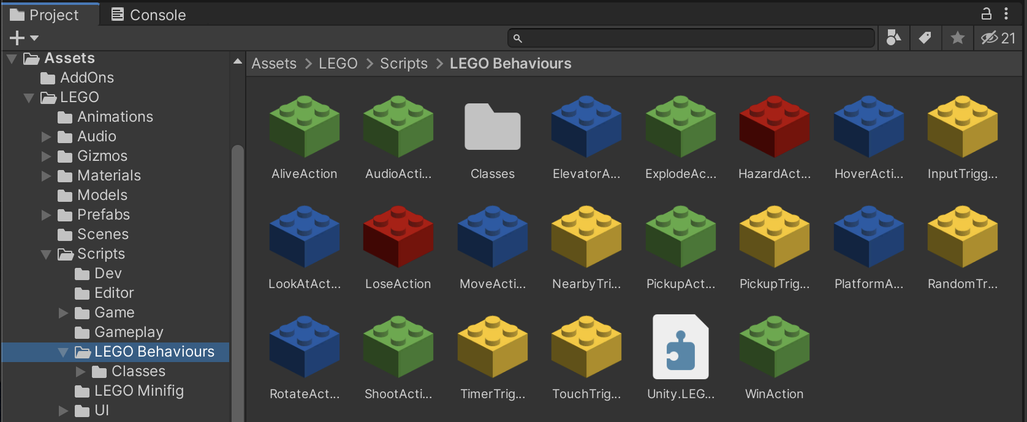
Task: Click the scroll-up arrow above the tree
Action: pos(238,61)
